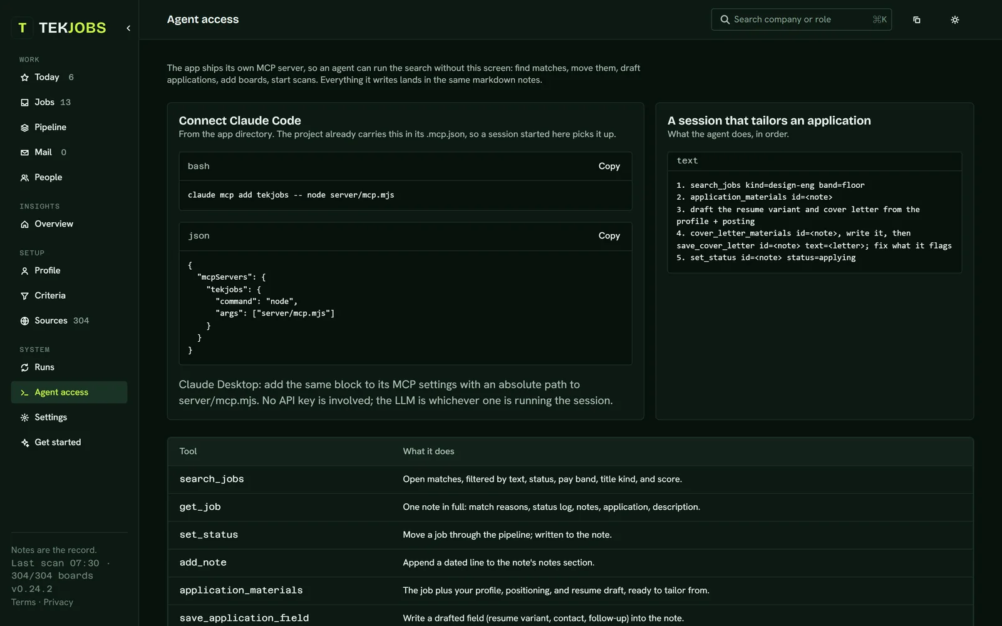This screenshot has height=626, width=1002.
Task: Click the Connect Claude Code heading
Action: [240, 120]
